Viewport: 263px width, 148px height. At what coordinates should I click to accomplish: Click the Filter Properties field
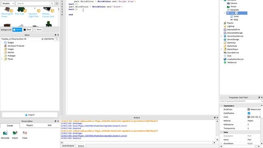point(241,102)
